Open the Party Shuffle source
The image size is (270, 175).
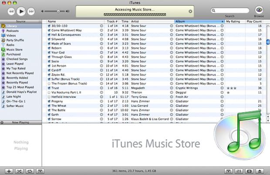(x=15, y=40)
